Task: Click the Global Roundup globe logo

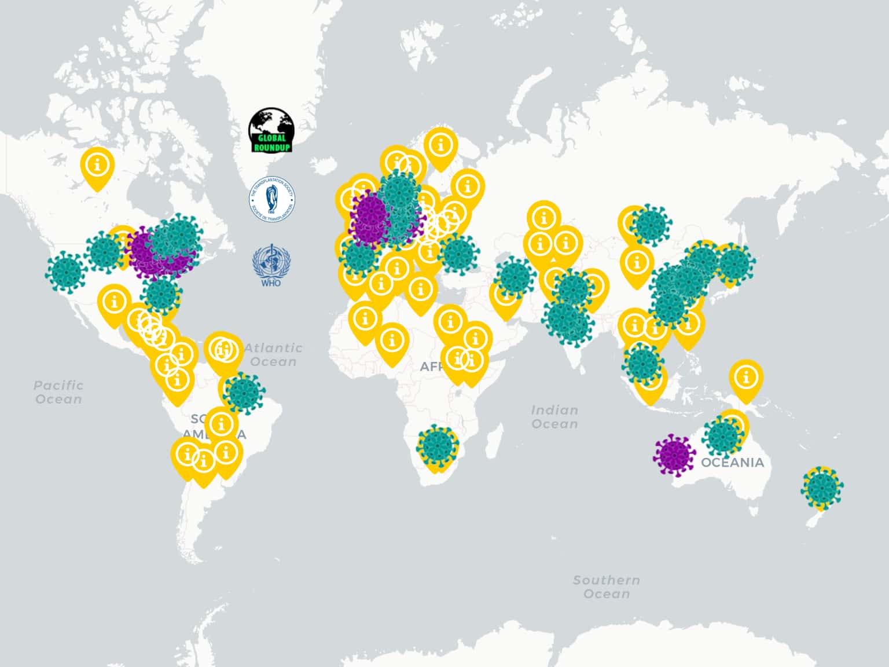Action: point(271,130)
